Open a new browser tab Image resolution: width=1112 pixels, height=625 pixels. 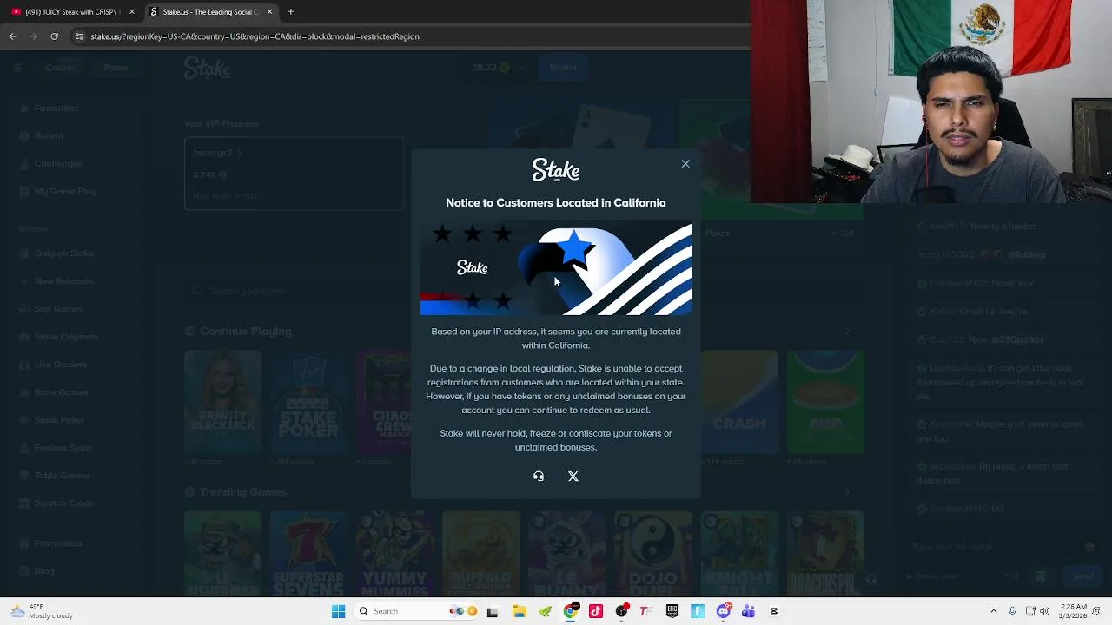tap(290, 12)
